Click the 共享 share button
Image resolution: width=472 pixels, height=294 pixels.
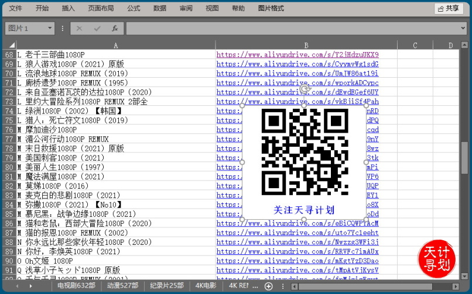(x=448, y=8)
